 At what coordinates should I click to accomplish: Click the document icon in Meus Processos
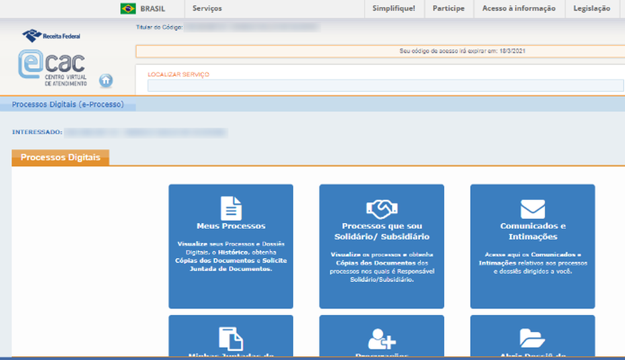231,208
